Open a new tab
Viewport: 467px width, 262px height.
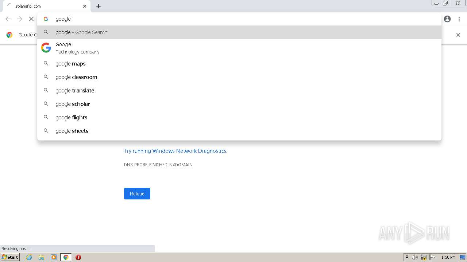99,6
